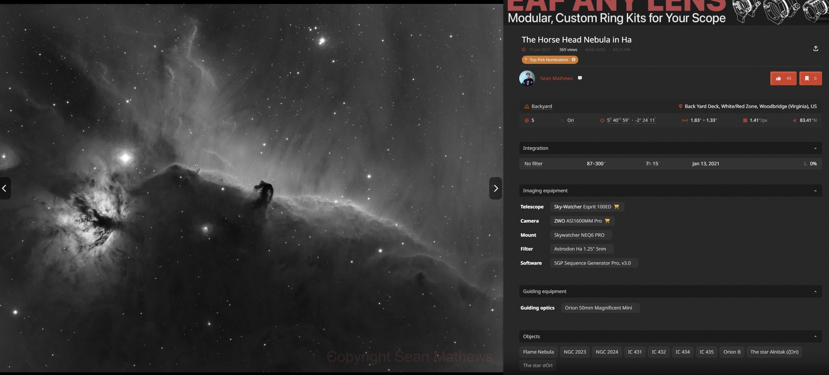Click the location pin icon

680,106
